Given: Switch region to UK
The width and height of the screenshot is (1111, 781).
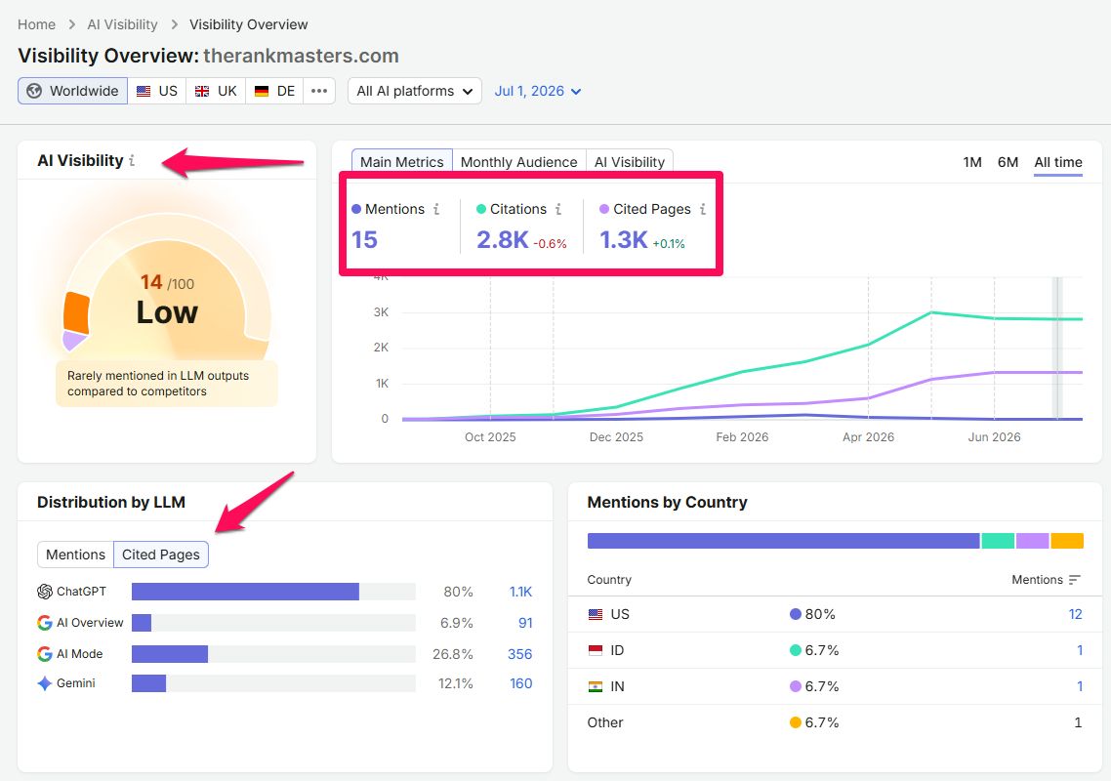Looking at the screenshot, I should [216, 91].
